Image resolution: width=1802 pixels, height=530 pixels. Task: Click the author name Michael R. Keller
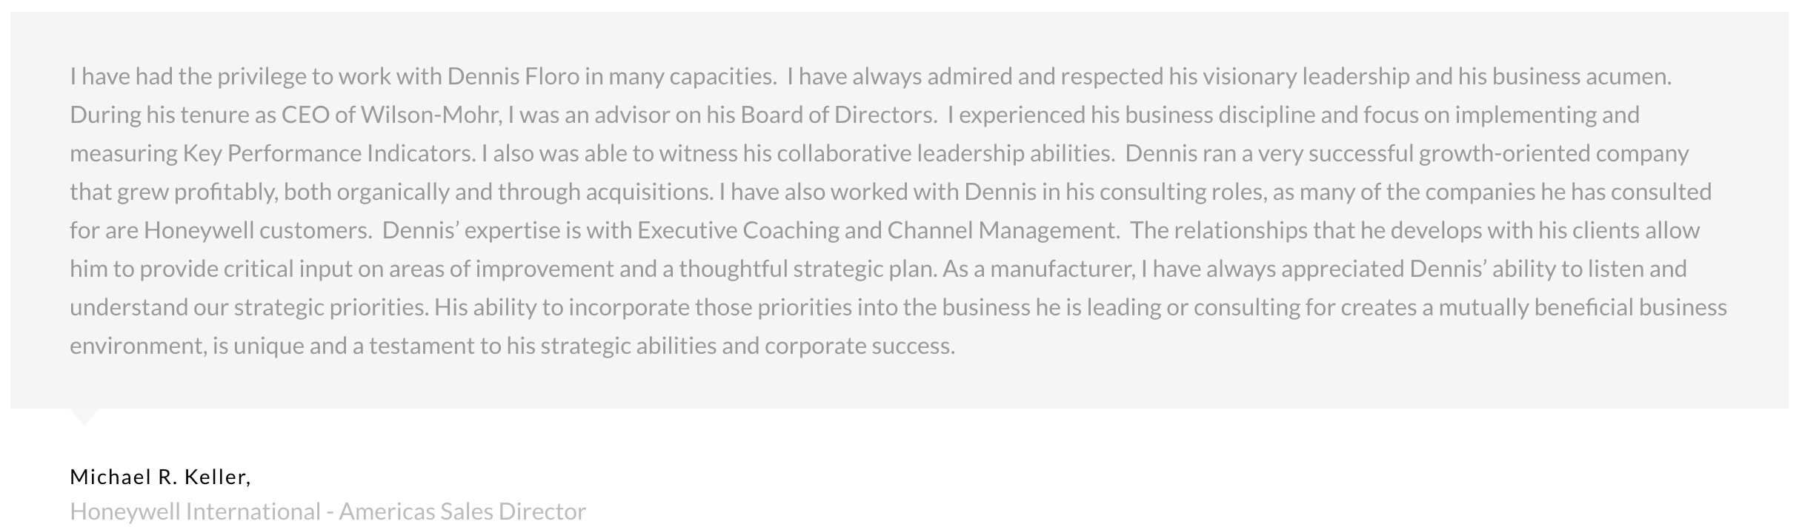160,477
